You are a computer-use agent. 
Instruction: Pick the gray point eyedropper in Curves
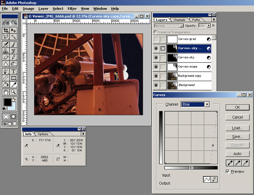[x=237, y=163]
